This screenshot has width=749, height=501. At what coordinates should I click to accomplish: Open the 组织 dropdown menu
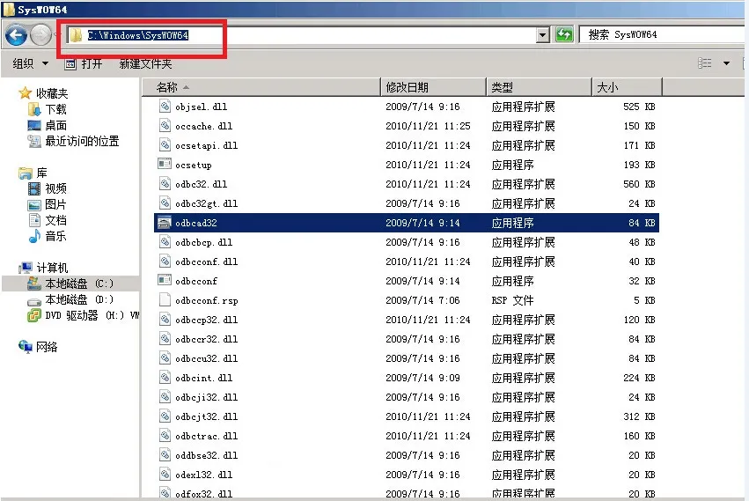click(x=30, y=63)
